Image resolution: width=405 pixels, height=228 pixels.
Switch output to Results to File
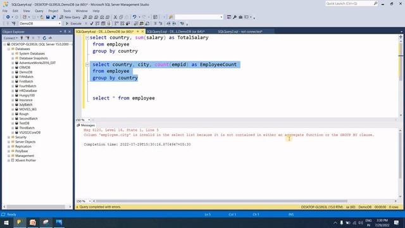(147, 23)
